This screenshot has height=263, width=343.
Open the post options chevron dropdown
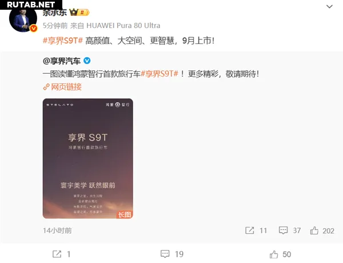pyautogui.click(x=329, y=6)
